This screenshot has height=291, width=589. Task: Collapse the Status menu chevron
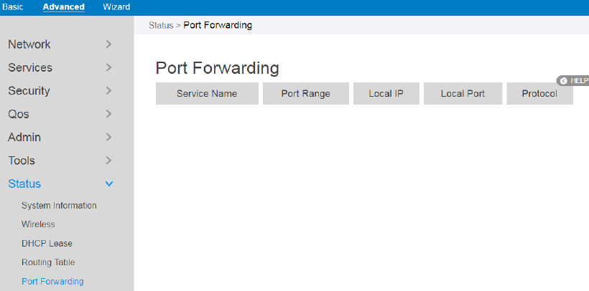(x=109, y=184)
